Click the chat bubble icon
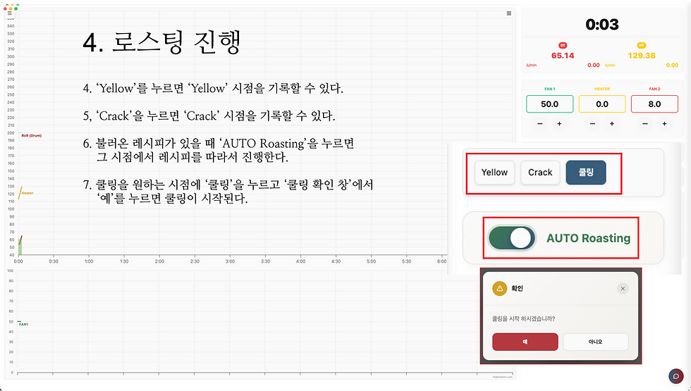This screenshot has height=391, width=691. tap(675, 376)
